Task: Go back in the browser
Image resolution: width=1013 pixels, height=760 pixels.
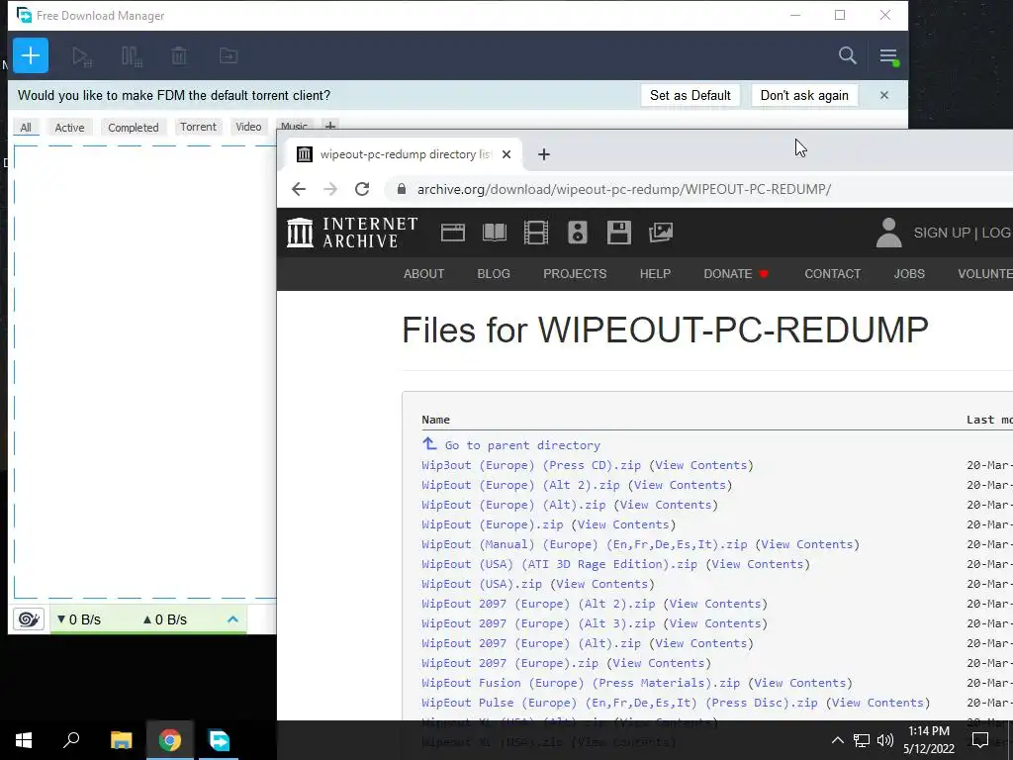Action: tap(299, 189)
